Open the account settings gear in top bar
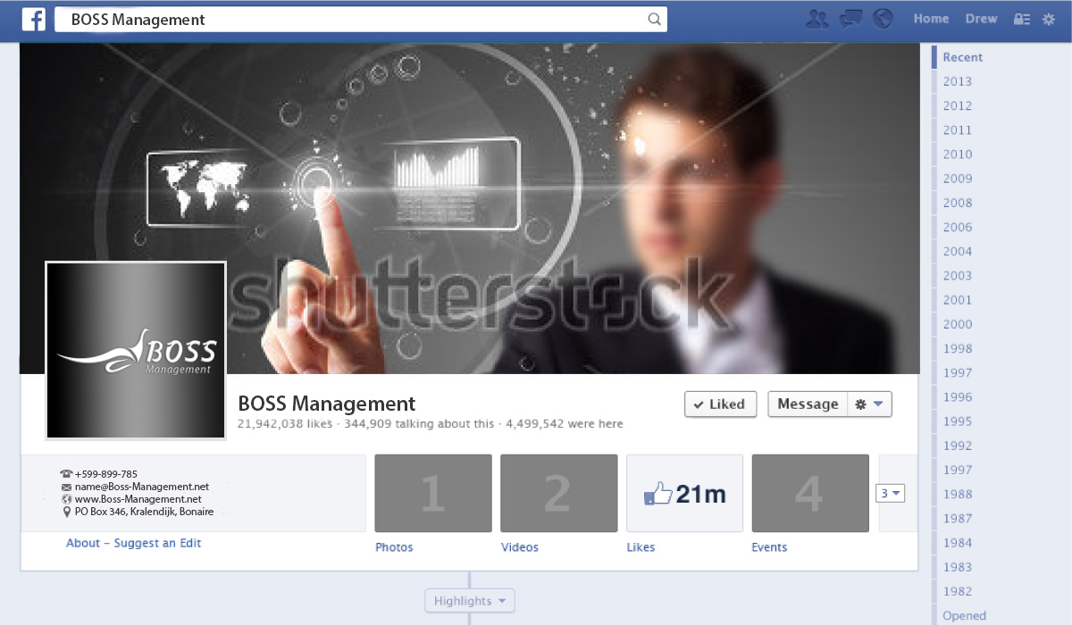 1049,19
